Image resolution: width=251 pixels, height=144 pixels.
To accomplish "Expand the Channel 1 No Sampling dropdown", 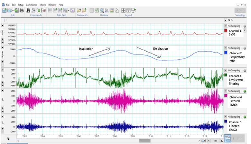I will pos(225,26).
